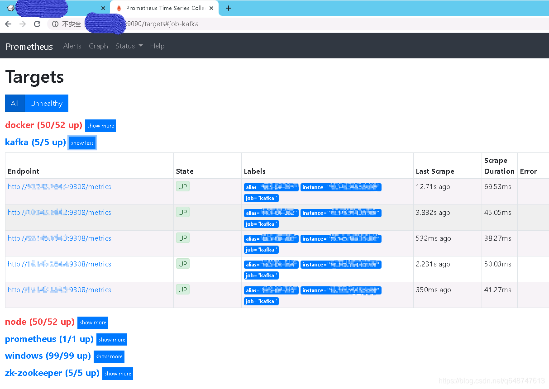This screenshot has height=389, width=549.
Task: Expand windows targets with show more
Action: (109, 356)
